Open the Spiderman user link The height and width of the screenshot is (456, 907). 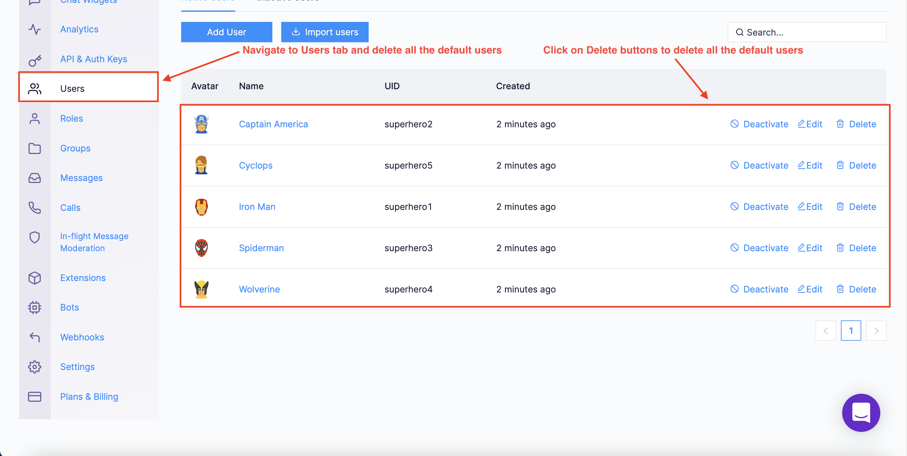pyautogui.click(x=261, y=248)
